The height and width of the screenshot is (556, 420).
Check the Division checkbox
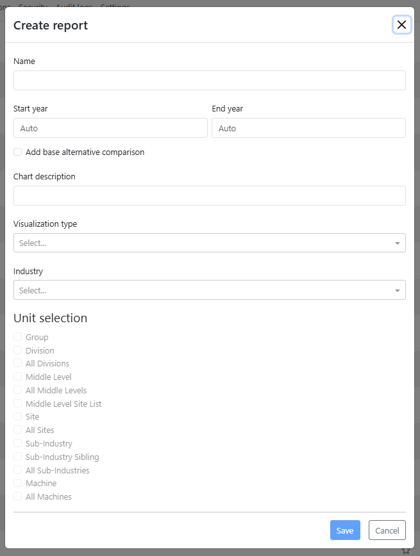click(17, 350)
